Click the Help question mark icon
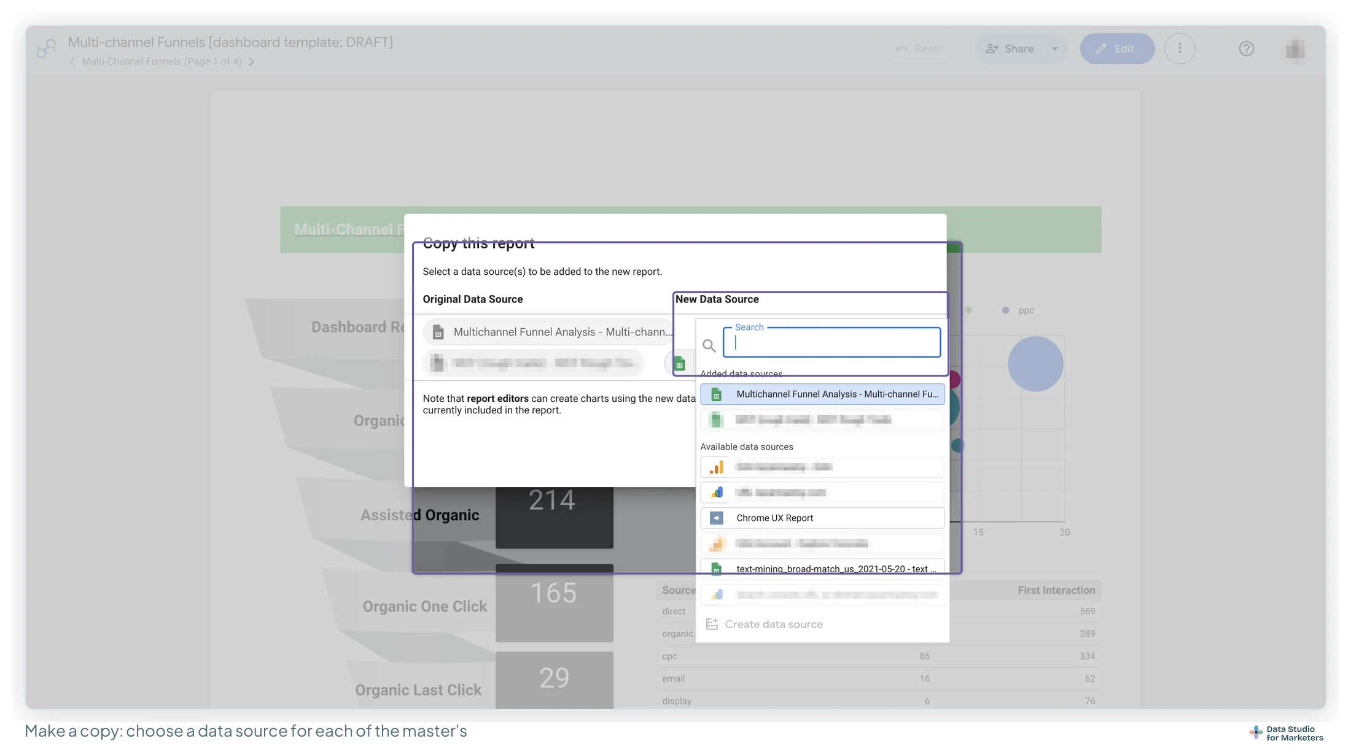 [x=1246, y=48]
